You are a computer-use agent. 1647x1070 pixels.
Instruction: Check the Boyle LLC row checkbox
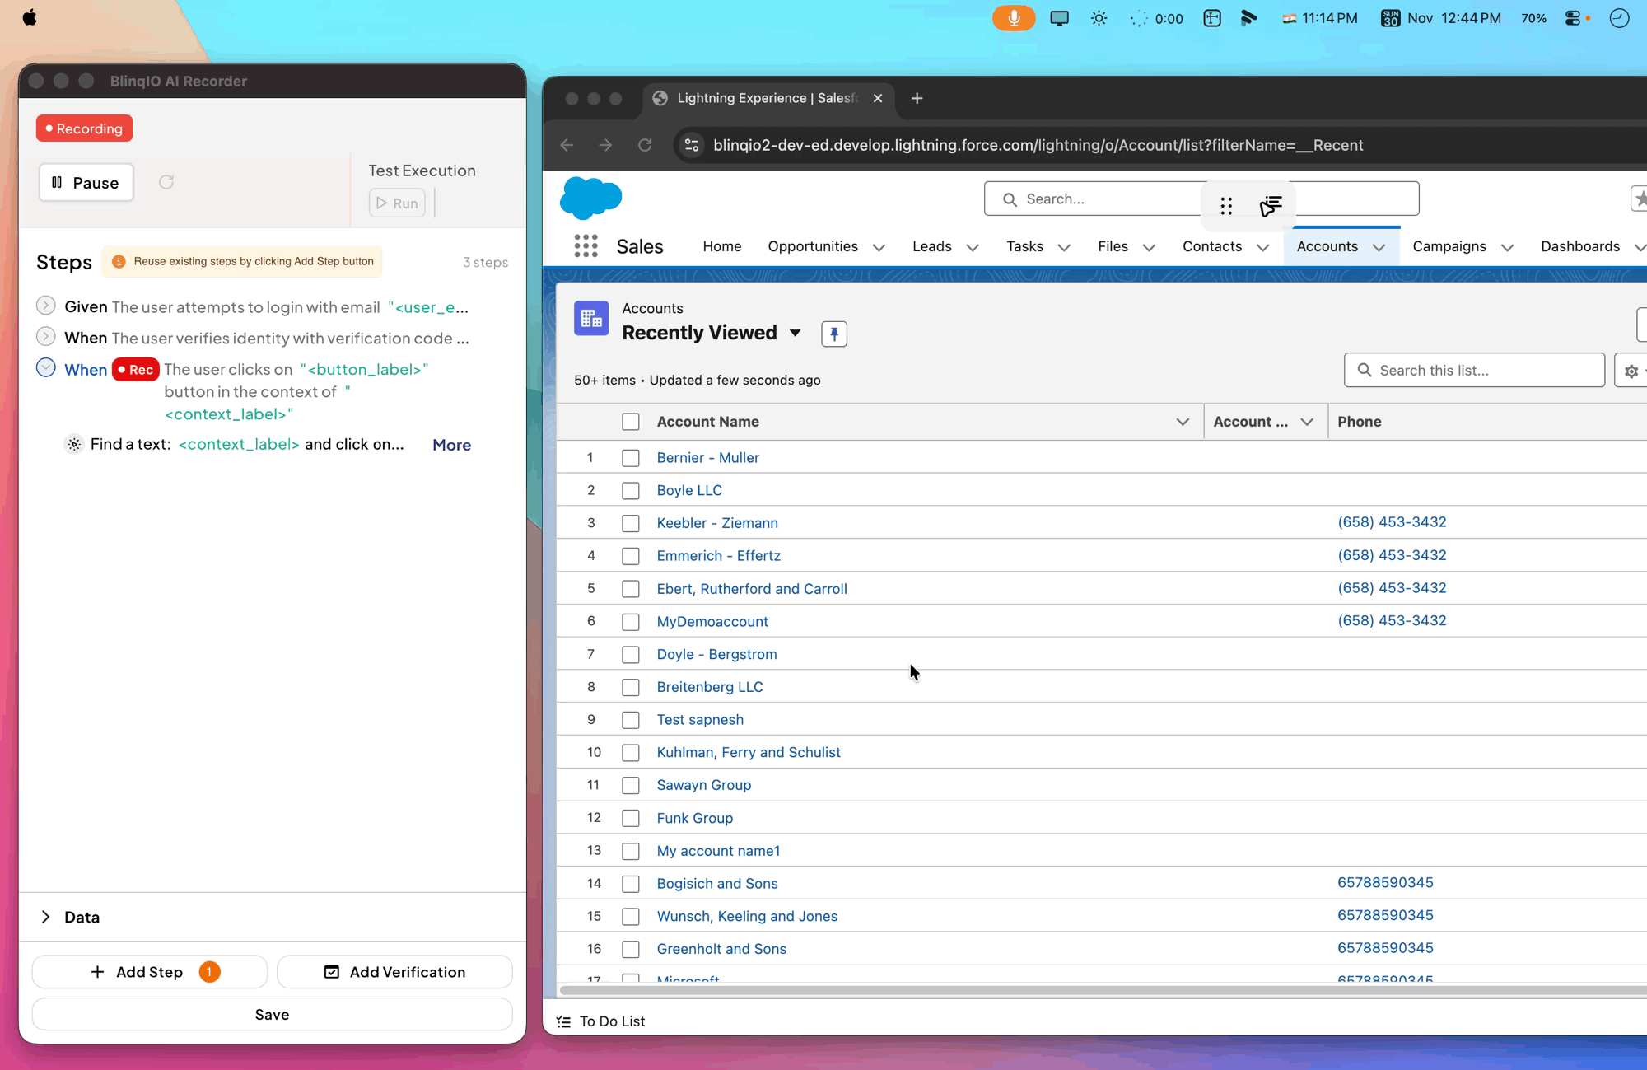click(631, 491)
